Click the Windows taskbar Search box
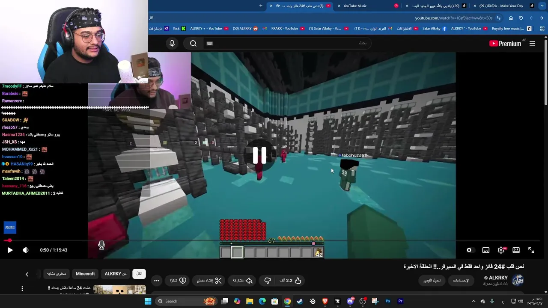 pos(186,301)
